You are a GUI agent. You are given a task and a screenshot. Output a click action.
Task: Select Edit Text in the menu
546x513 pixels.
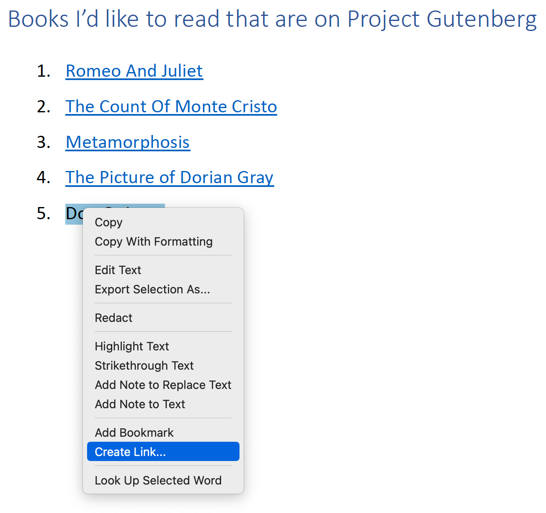[x=118, y=270]
